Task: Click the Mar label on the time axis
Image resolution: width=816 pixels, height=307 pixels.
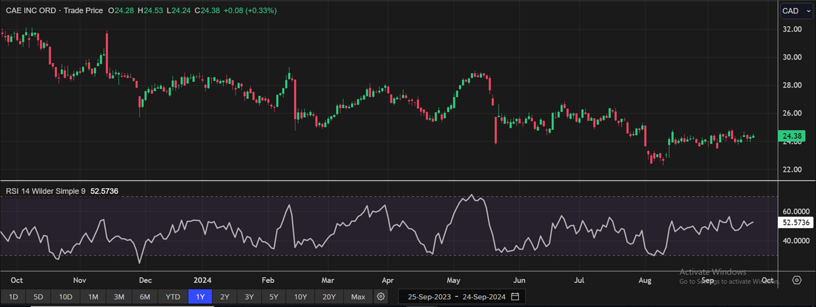Action: pos(328,280)
